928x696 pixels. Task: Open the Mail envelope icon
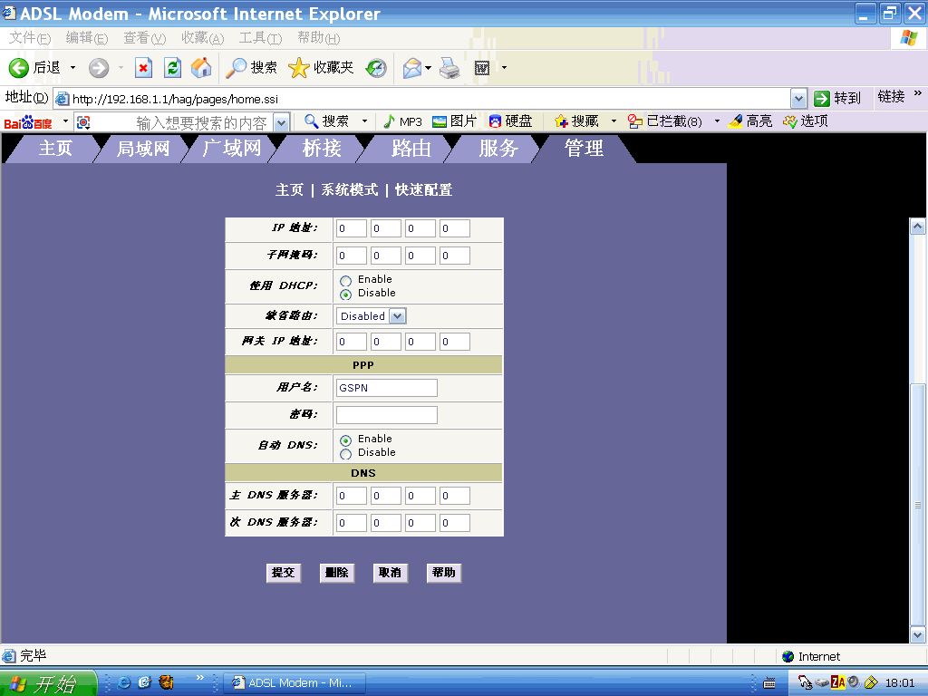pos(412,68)
